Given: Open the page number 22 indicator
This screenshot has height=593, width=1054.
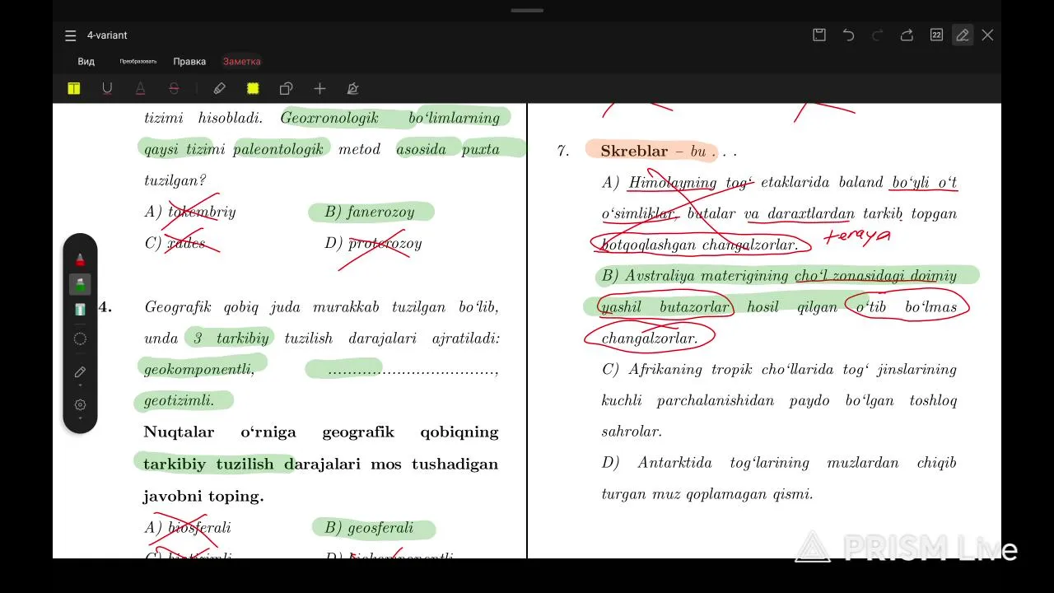Looking at the screenshot, I should pos(936,35).
